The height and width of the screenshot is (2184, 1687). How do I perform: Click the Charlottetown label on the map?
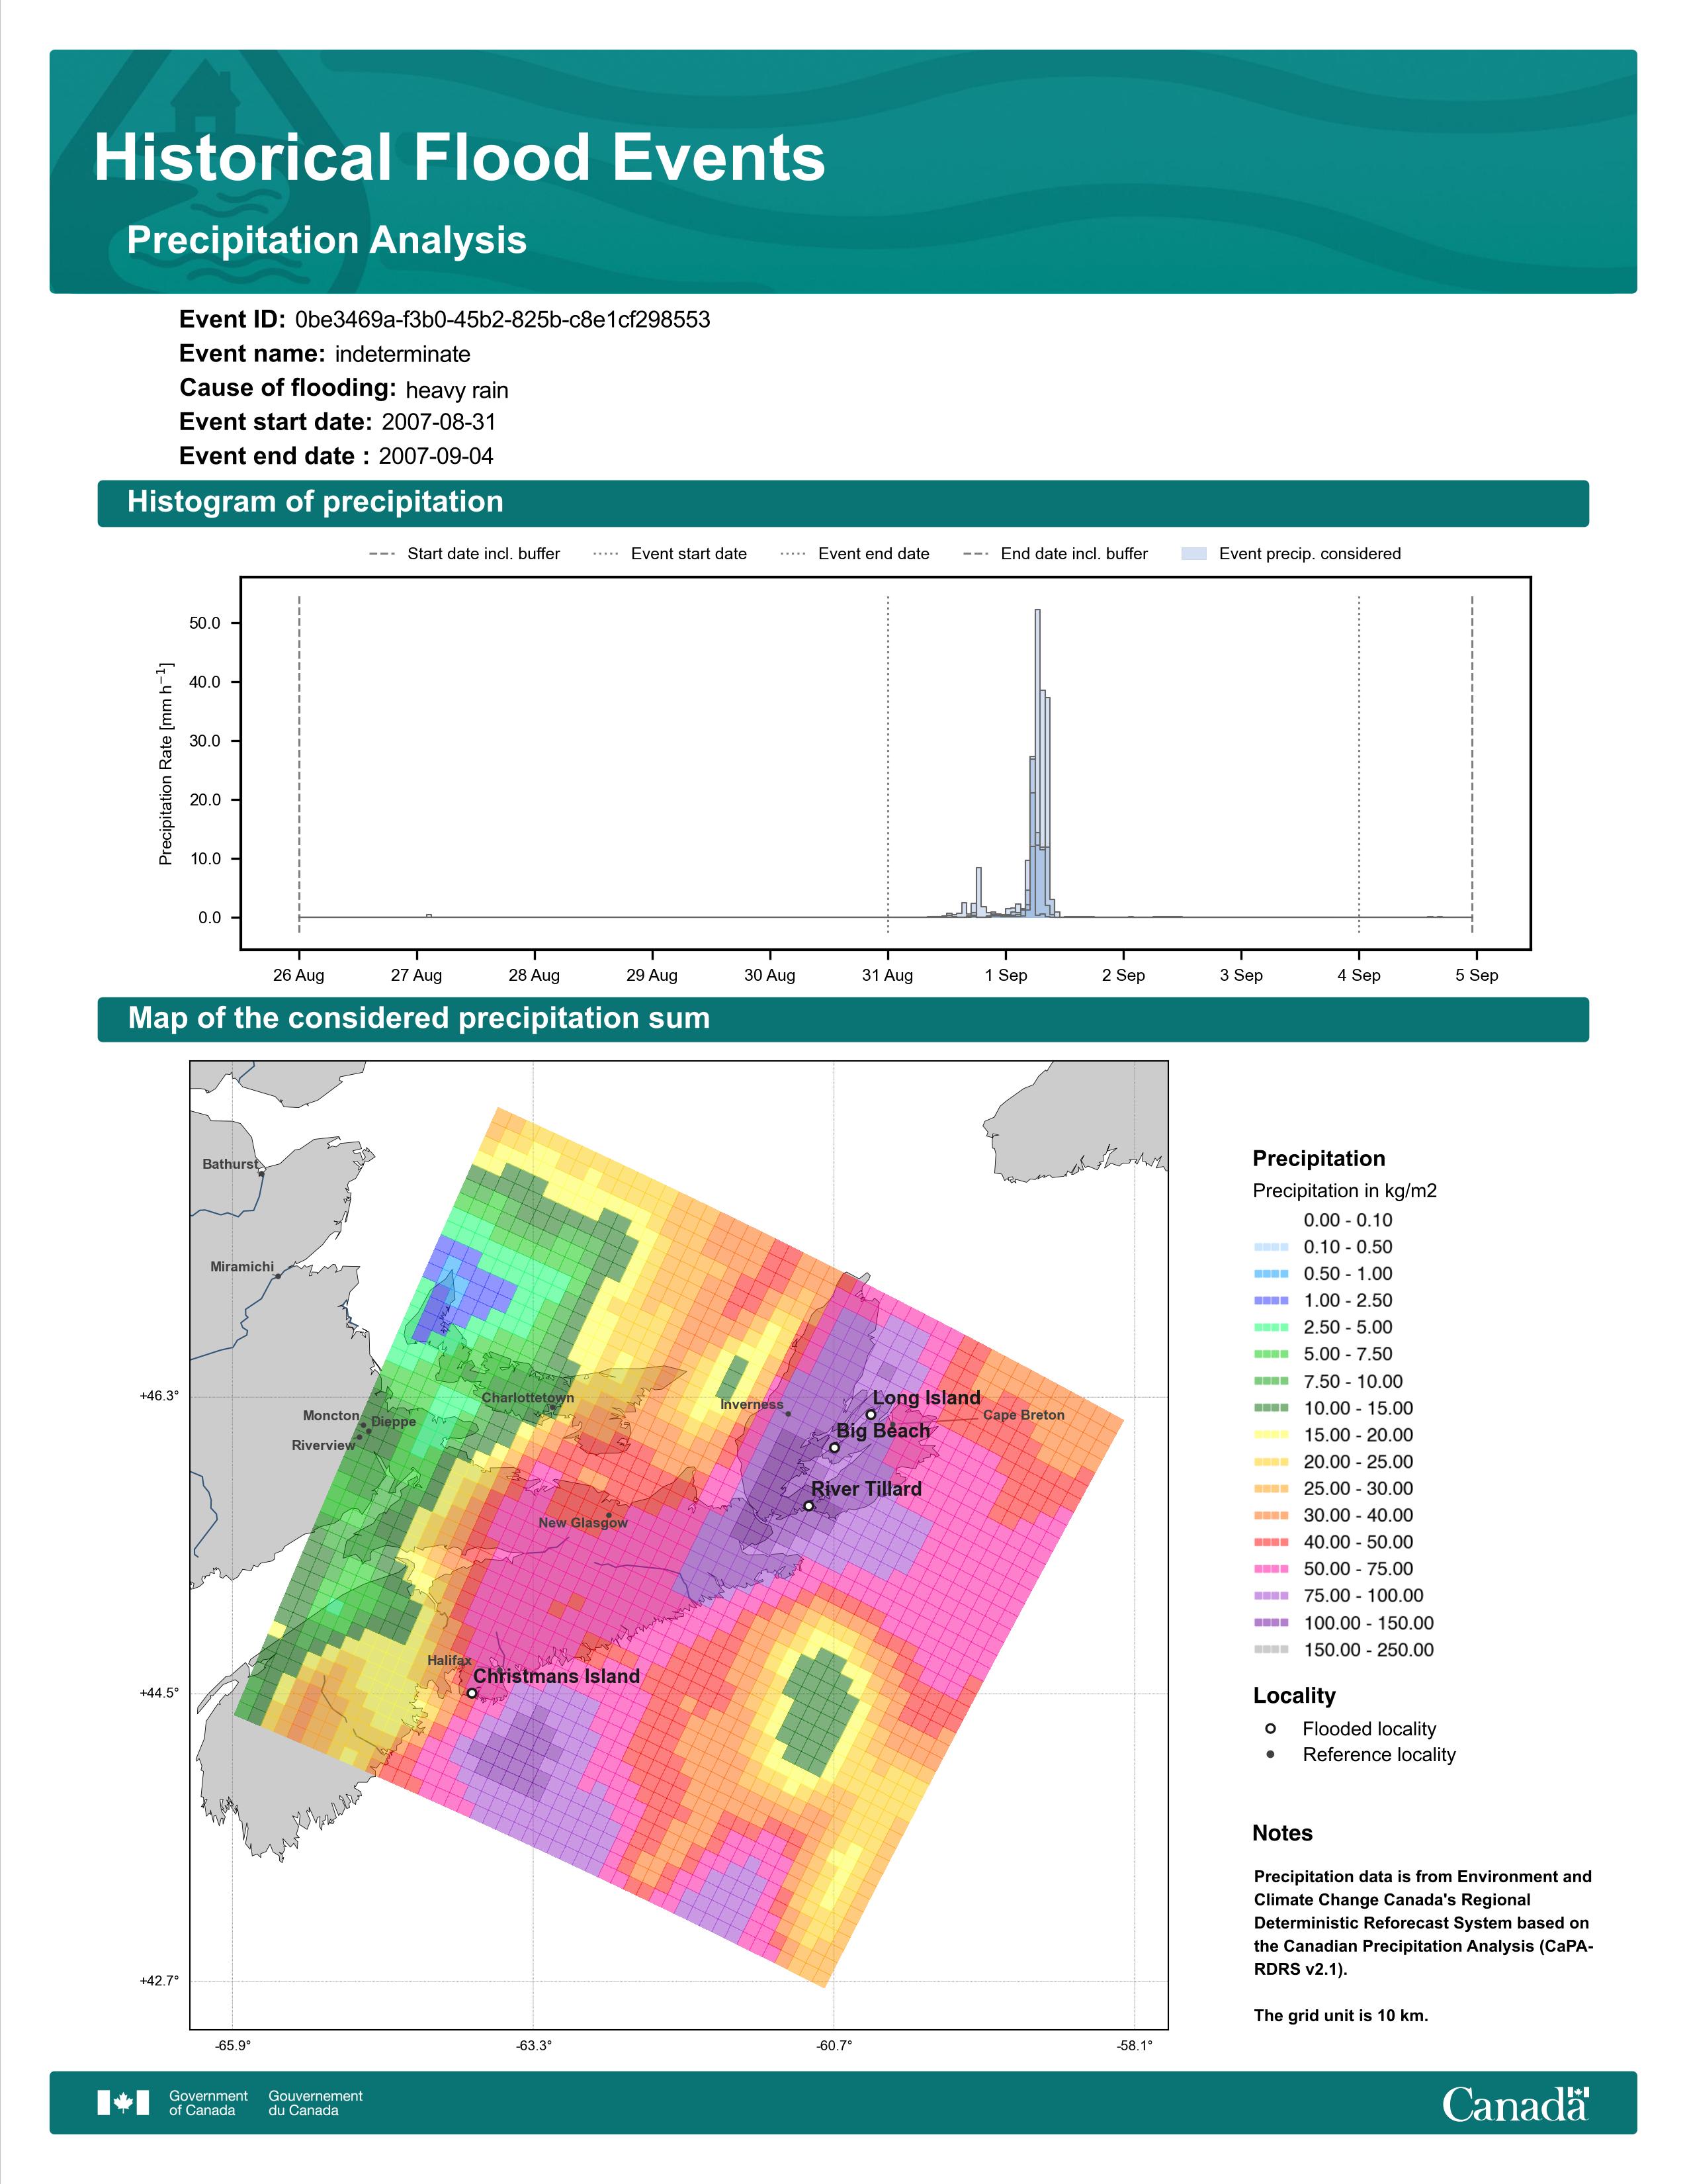(x=528, y=1398)
